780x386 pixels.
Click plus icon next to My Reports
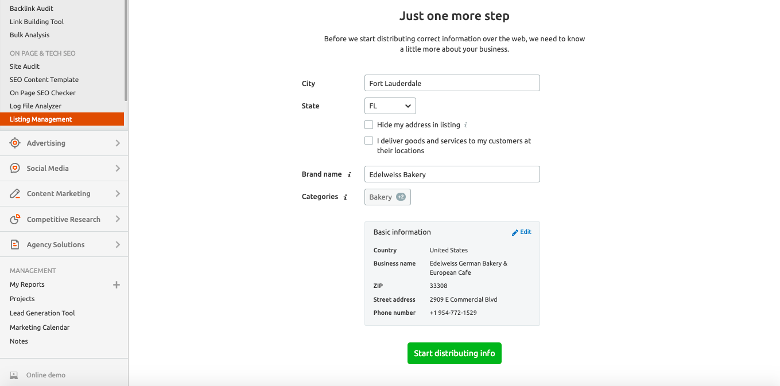pos(117,284)
